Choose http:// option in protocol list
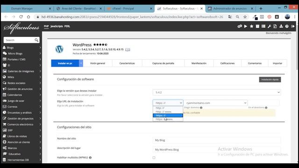 point(168,108)
